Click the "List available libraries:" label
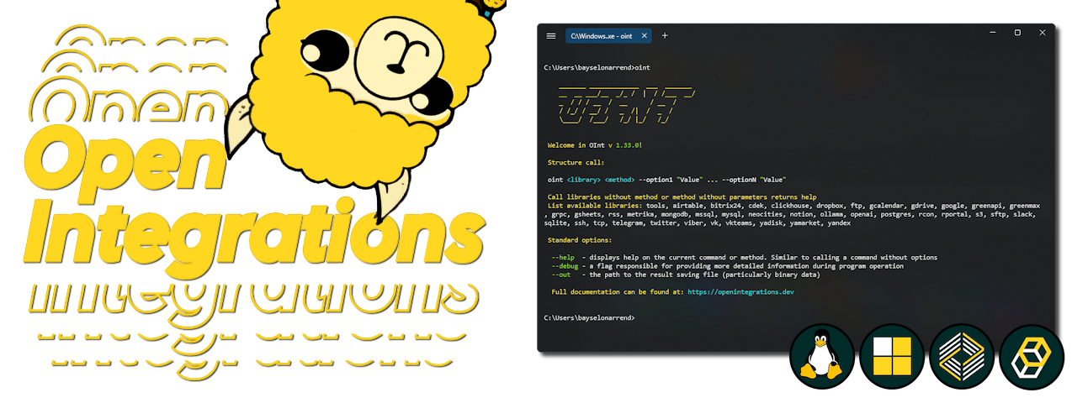 coord(595,206)
